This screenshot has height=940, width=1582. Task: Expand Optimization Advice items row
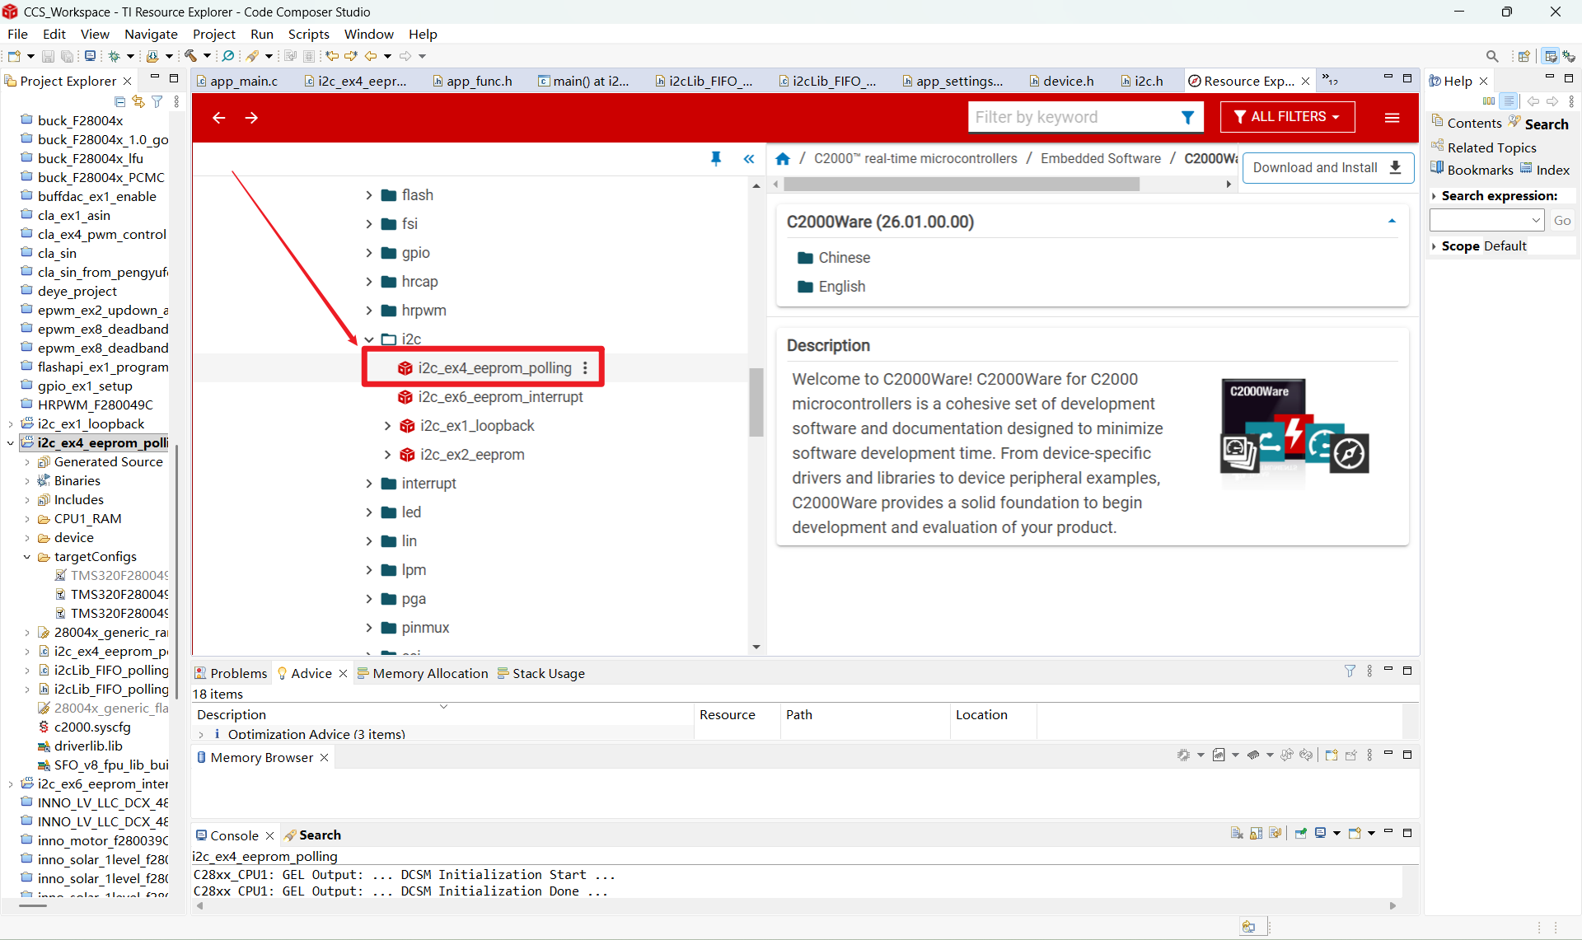pos(201,734)
